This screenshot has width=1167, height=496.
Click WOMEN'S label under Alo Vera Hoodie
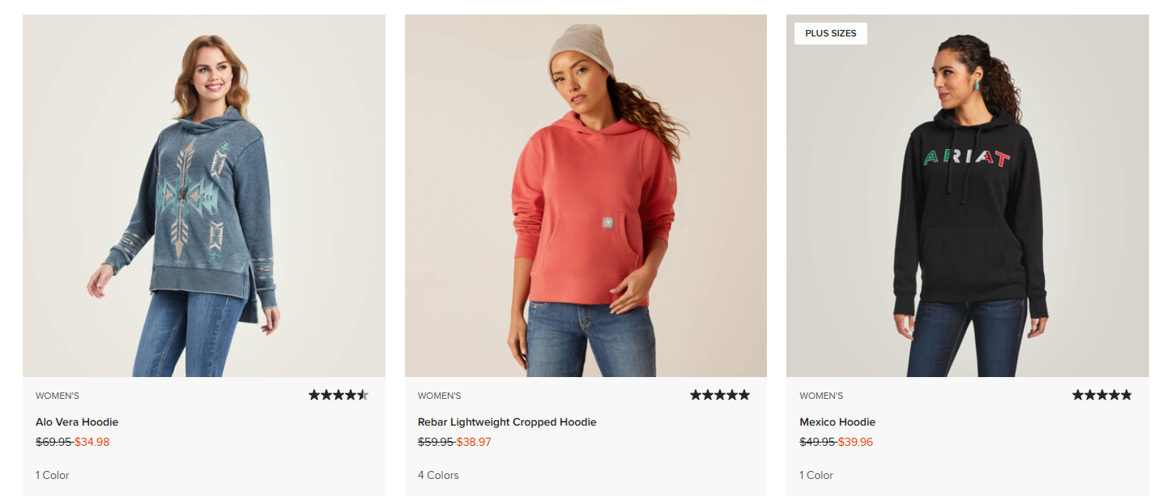[56, 396]
